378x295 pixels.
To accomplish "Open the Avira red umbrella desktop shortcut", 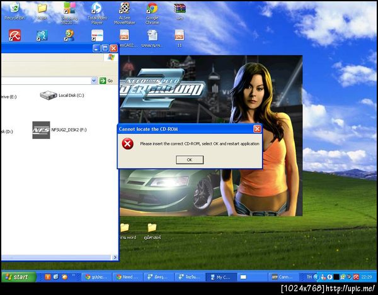I will (14, 35).
